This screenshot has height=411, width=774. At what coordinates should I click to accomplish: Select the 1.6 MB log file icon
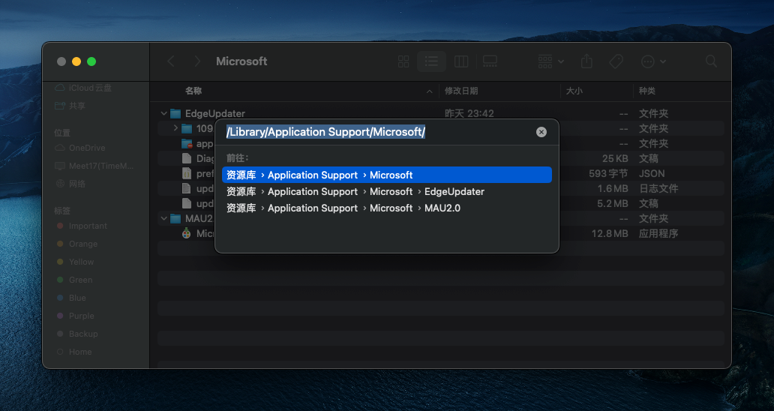coord(187,188)
